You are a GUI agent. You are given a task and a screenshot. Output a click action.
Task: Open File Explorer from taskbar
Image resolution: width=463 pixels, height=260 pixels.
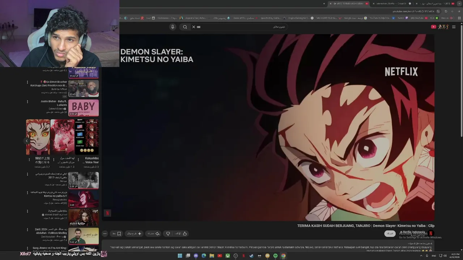click(x=212, y=256)
